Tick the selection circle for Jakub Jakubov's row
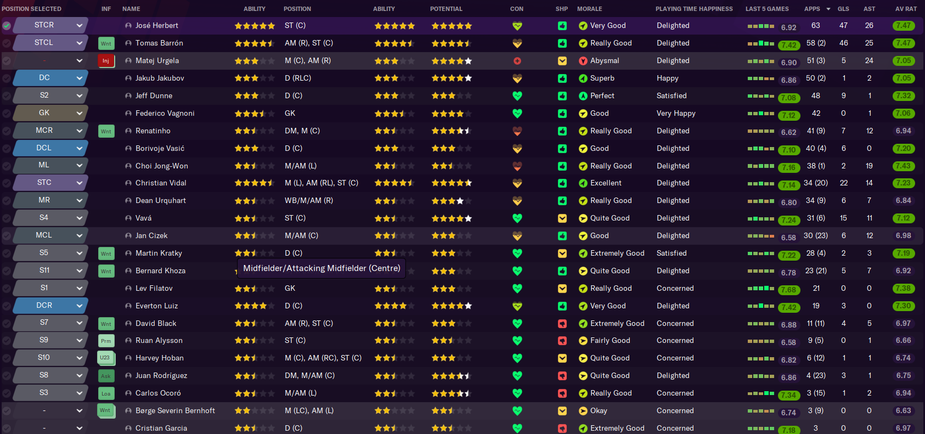 pyautogui.click(x=7, y=78)
